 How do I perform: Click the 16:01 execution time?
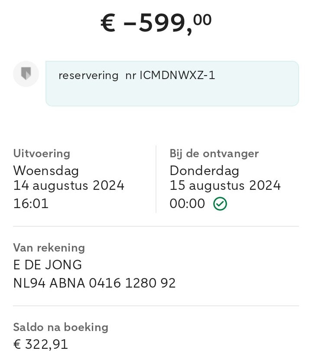[31, 203]
